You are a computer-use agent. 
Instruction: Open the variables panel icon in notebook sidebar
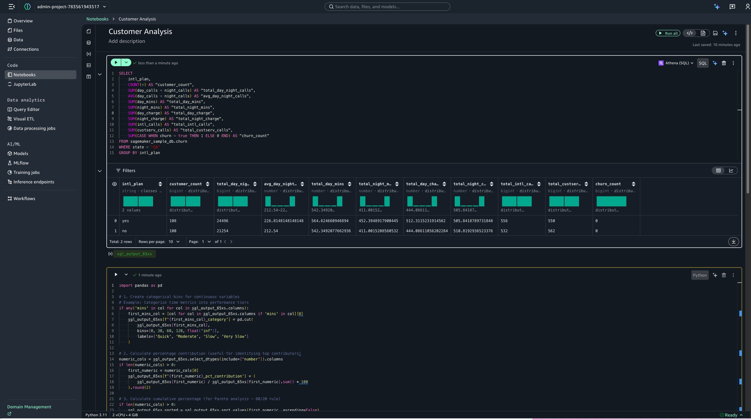pyautogui.click(x=89, y=54)
